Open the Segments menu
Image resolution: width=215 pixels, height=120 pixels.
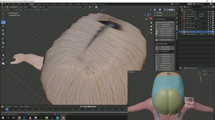click(45, 10)
